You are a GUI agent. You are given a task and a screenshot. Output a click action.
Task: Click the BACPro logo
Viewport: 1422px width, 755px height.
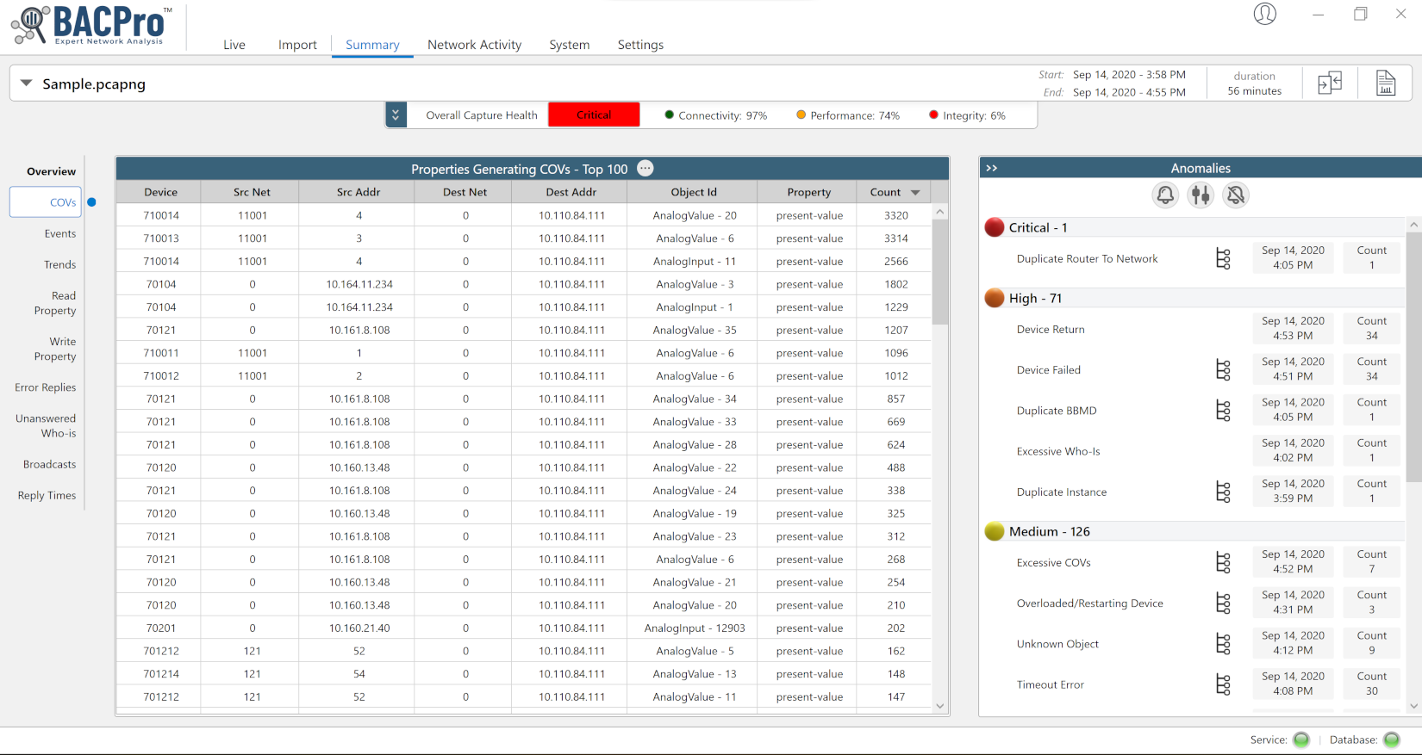click(91, 25)
